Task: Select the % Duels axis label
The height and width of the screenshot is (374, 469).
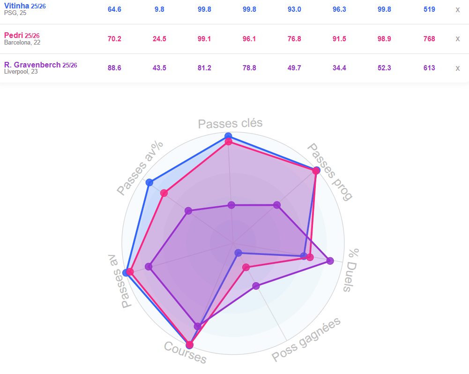Action: 351,270
